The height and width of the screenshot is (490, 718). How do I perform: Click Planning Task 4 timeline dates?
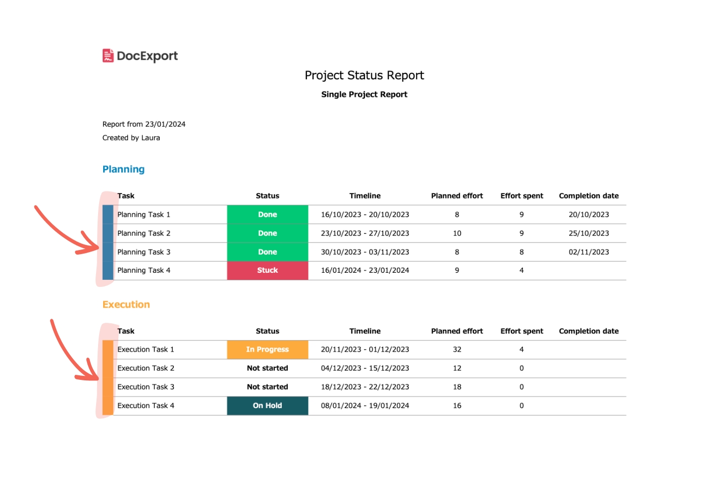pyautogui.click(x=365, y=270)
